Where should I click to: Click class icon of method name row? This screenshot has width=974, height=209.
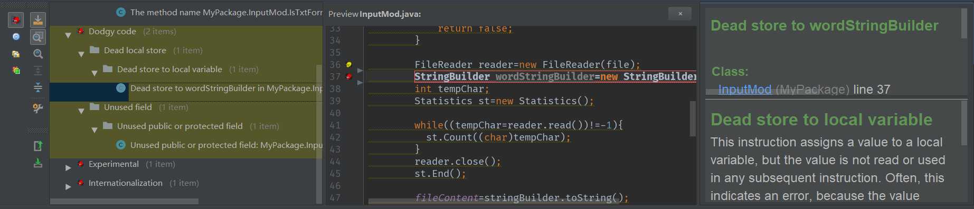121,12
